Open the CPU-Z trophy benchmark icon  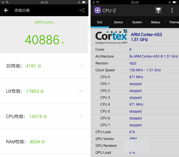point(158,10)
